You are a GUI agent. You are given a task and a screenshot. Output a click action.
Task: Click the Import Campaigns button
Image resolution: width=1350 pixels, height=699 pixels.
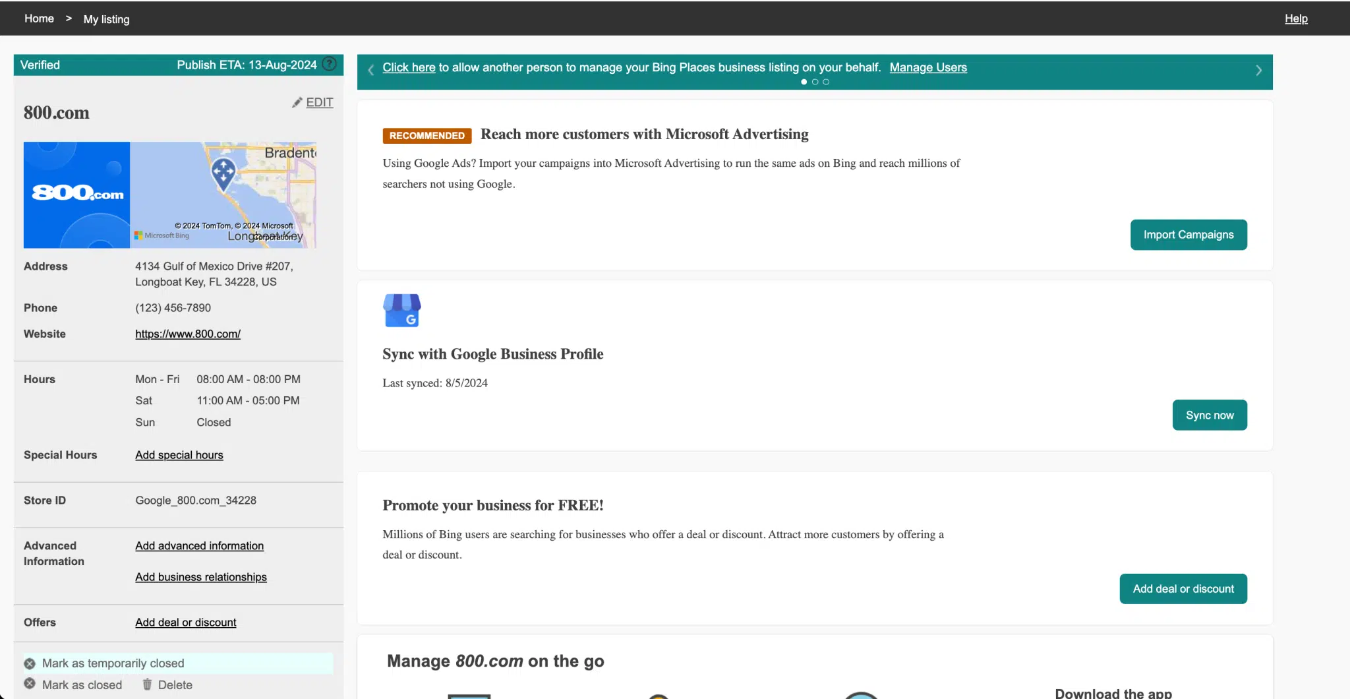point(1189,235)
